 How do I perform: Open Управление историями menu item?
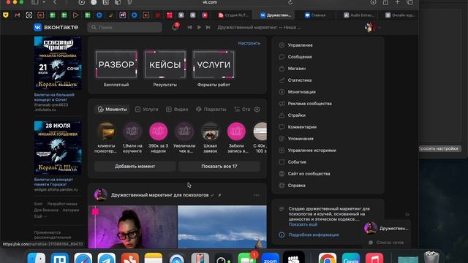(x=312, y=150)
